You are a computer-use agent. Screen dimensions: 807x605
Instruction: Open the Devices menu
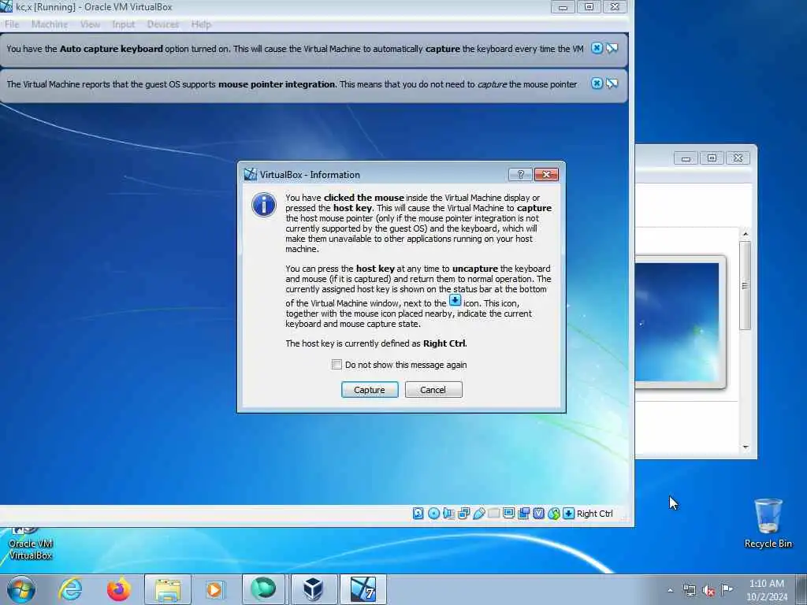point(162,24)
